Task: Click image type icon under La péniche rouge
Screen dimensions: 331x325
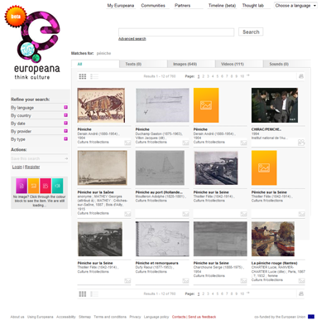Action: [301, 281]
